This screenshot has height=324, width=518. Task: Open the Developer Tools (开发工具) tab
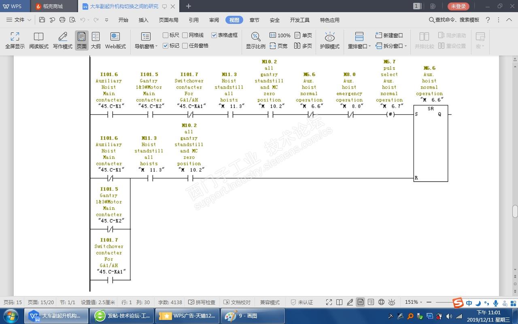click(x=300, y=20)
